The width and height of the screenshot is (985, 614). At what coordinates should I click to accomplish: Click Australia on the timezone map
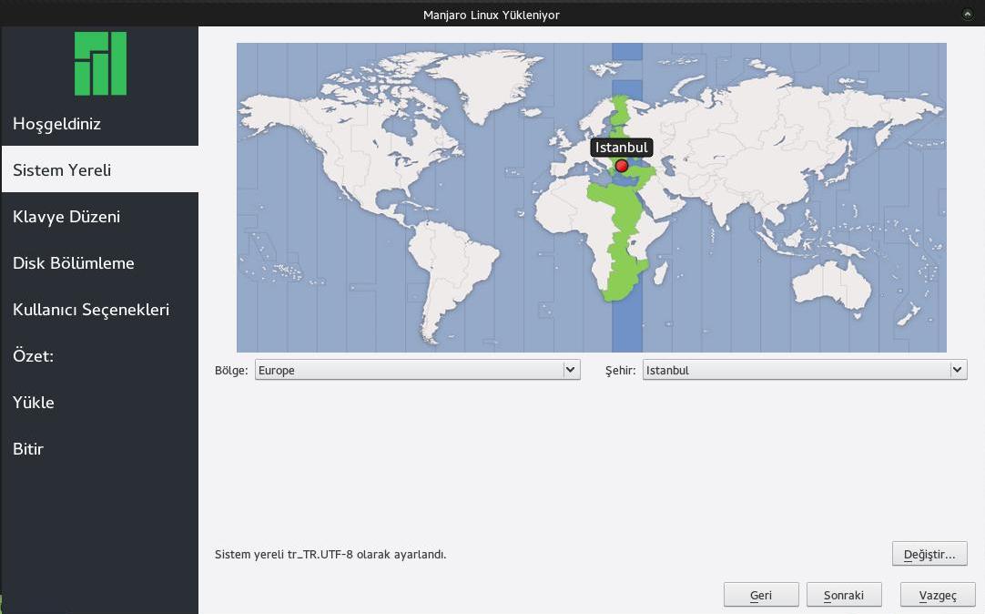click(830, 286)
